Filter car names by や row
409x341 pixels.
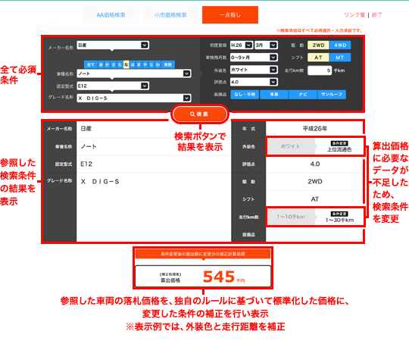[x=145, y=64]
